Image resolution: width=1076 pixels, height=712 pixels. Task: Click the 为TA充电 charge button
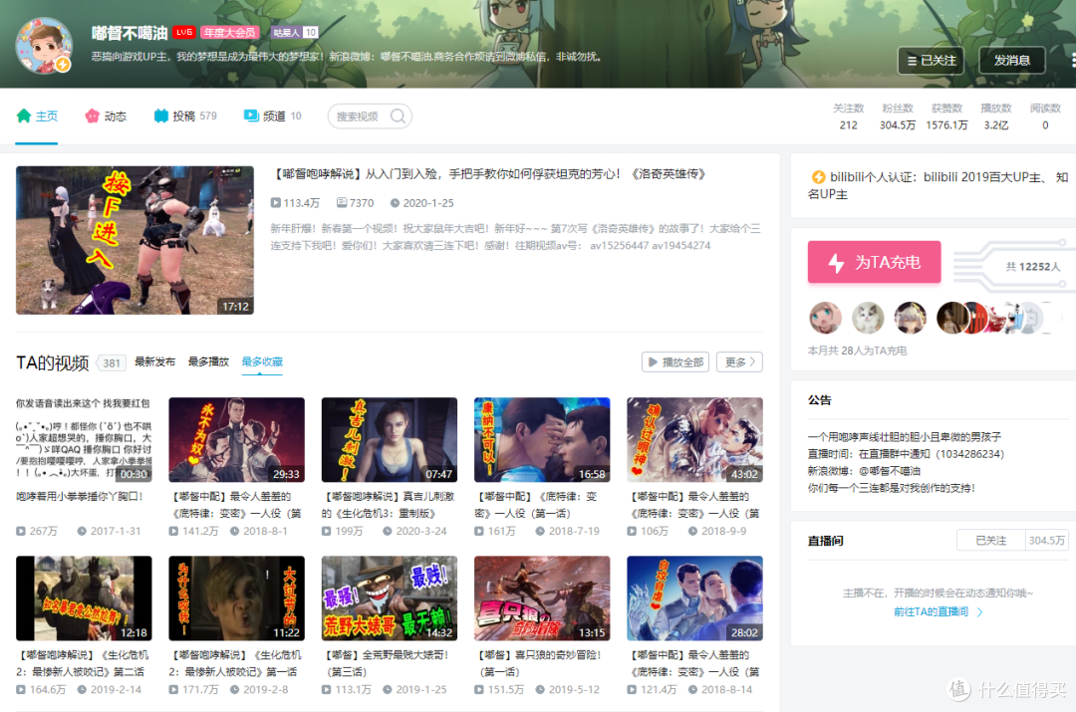[x=875, y=262]
